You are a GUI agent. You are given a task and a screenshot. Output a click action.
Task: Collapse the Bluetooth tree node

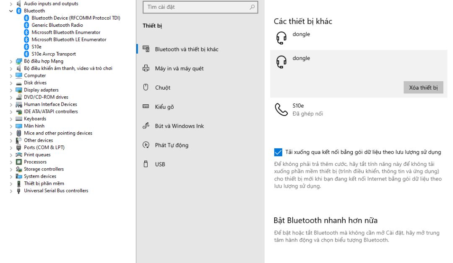point(11,11)
